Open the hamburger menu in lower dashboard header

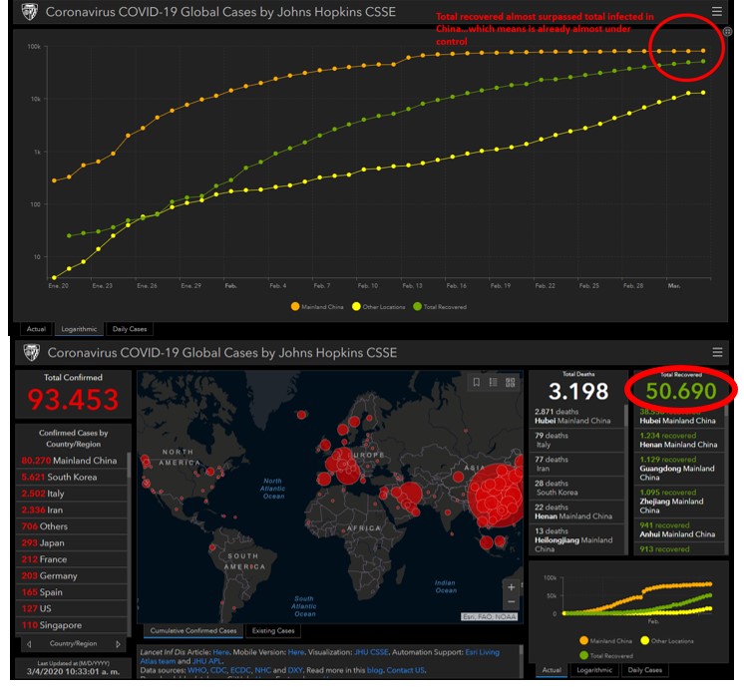pyautogui.click(x=717, y=352)
